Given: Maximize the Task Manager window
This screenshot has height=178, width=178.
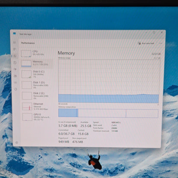Looking at the screenshot, I should tap(154, 33).
